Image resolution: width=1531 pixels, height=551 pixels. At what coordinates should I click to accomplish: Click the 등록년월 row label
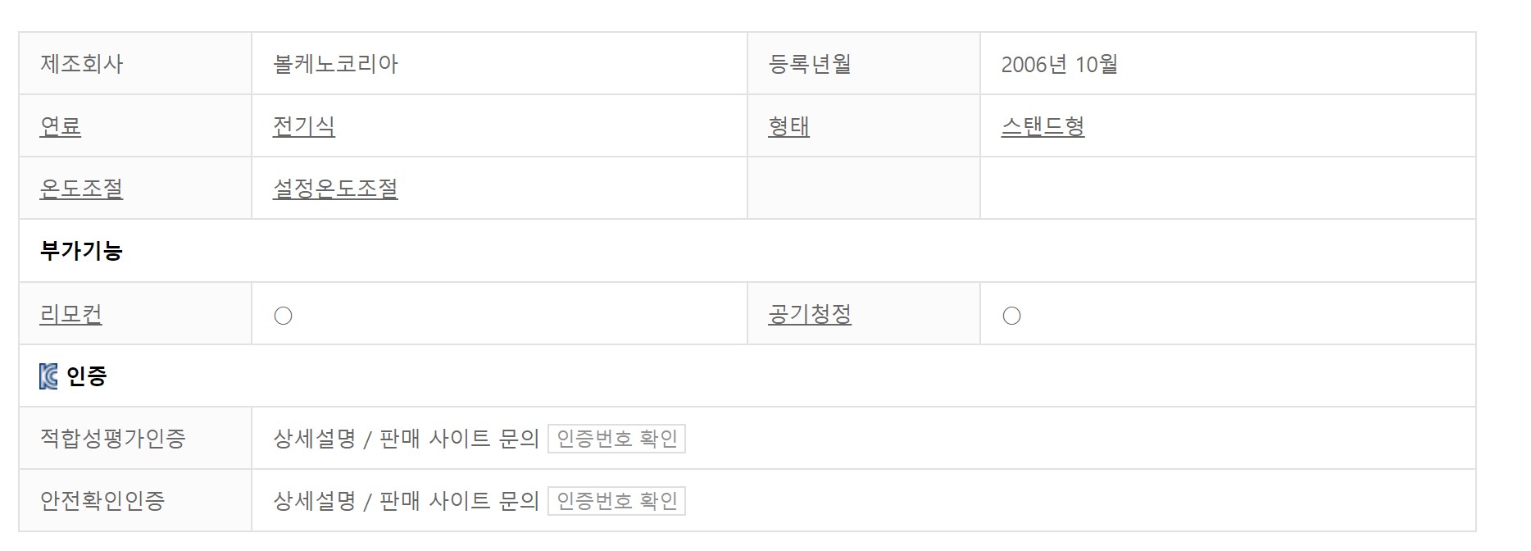point(810,64)
